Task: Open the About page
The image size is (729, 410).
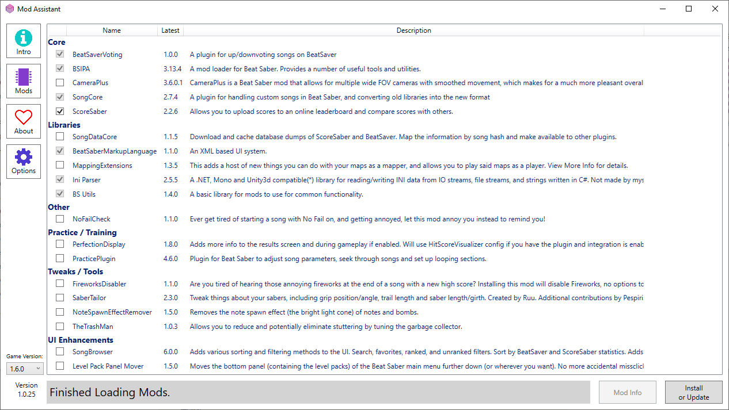Action: pyautogui.click(x=24, y=121)
